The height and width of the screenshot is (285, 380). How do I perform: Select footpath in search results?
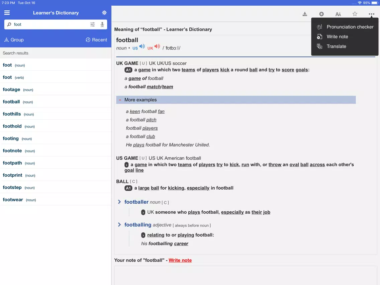(56, 163)
